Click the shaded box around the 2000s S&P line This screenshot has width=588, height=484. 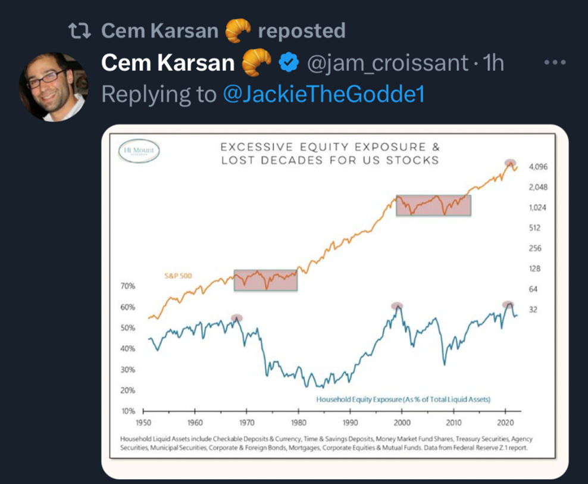pyautogui.click(x=433, y=205)
